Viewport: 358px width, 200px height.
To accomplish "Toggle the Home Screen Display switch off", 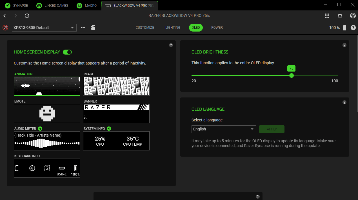I will [x=67, y=52].
